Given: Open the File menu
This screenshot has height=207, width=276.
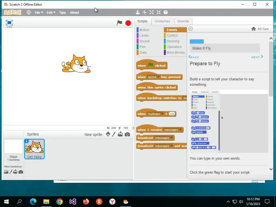Looking at the screenshot, I should click(39, 12).
